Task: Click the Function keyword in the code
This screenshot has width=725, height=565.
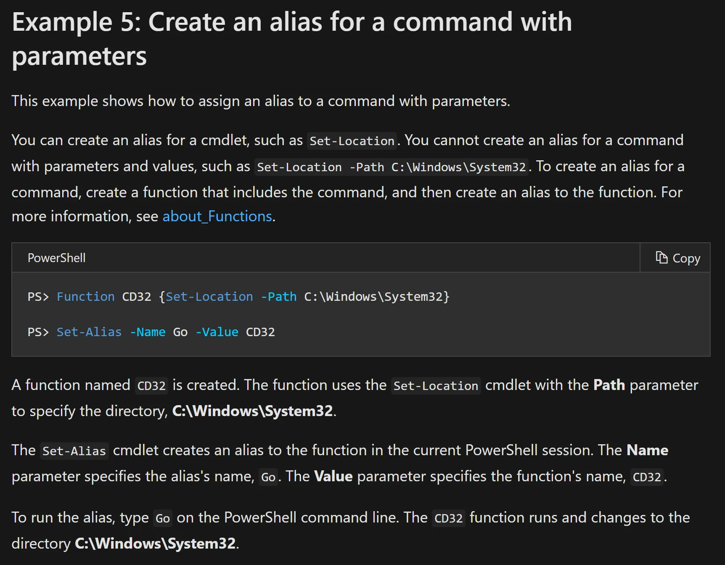Action: pyautogui.click(x=85, y=297)
